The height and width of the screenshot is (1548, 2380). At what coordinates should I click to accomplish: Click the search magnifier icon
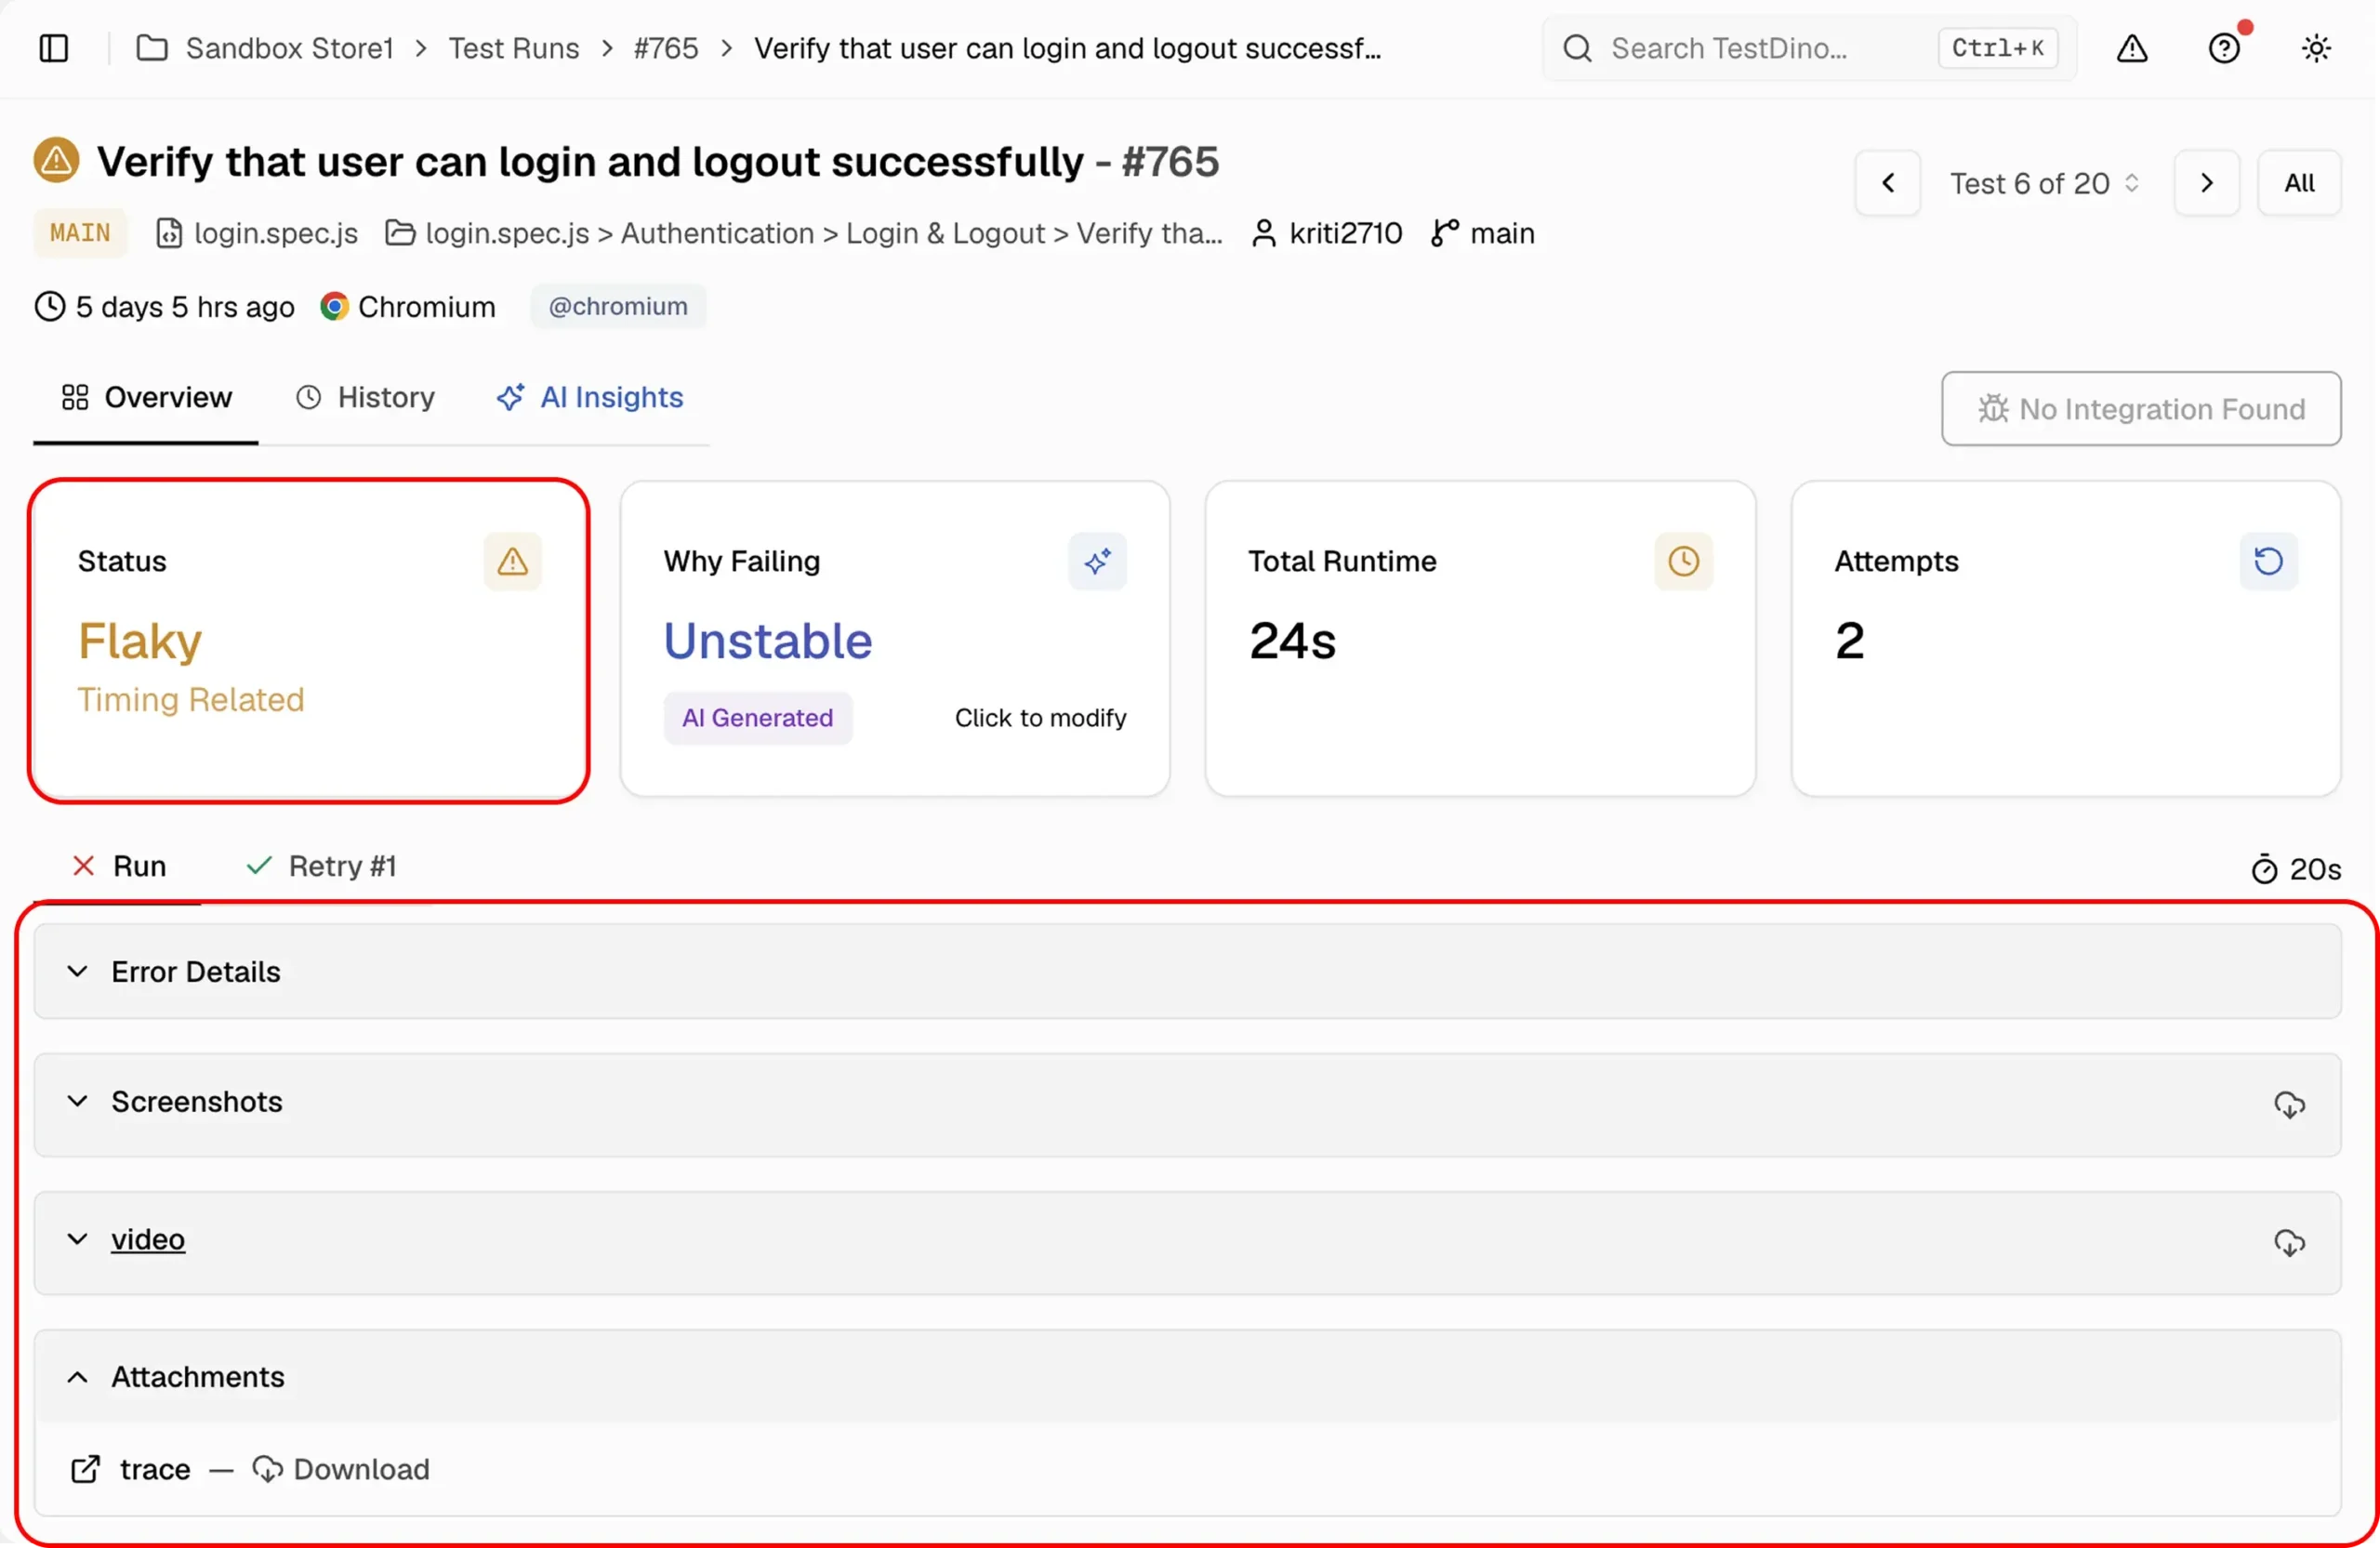[1577, 48]
